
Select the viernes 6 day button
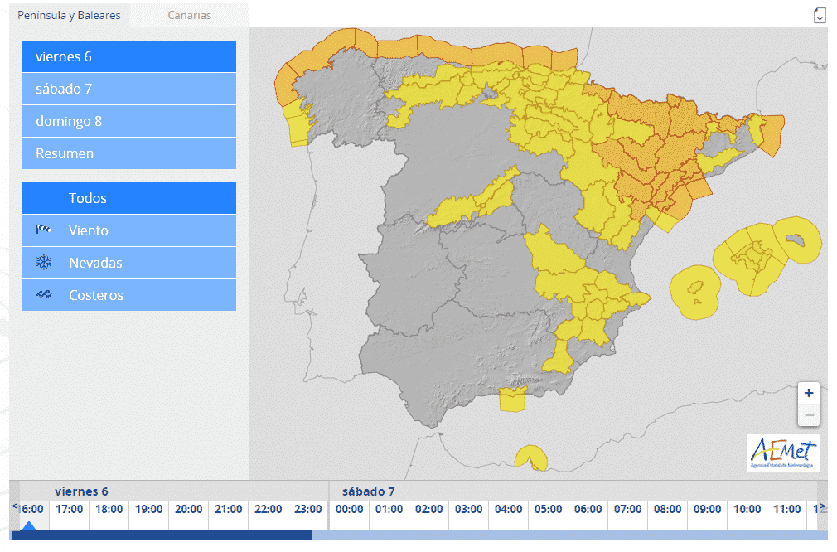pyautogui.click(x=129, y=56)
